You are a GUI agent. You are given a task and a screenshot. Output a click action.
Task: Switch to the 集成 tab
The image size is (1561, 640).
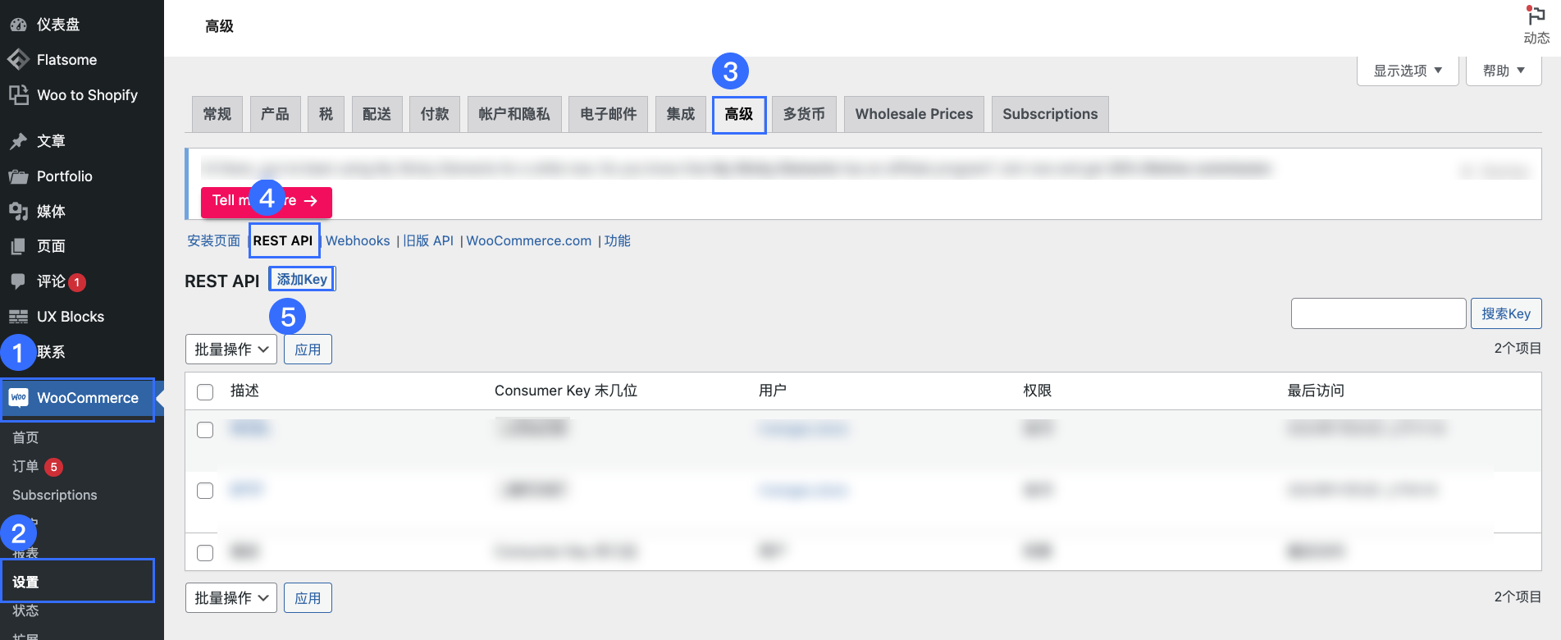(681, 114)
